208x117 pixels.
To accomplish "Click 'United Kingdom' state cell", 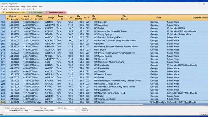I will coord(159,102).
